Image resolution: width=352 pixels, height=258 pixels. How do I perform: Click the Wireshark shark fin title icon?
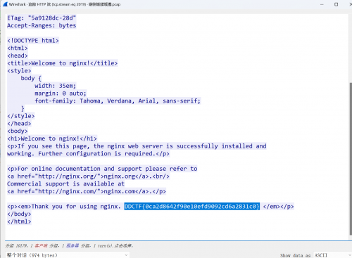pyautogui.click(x=5, y=4)
